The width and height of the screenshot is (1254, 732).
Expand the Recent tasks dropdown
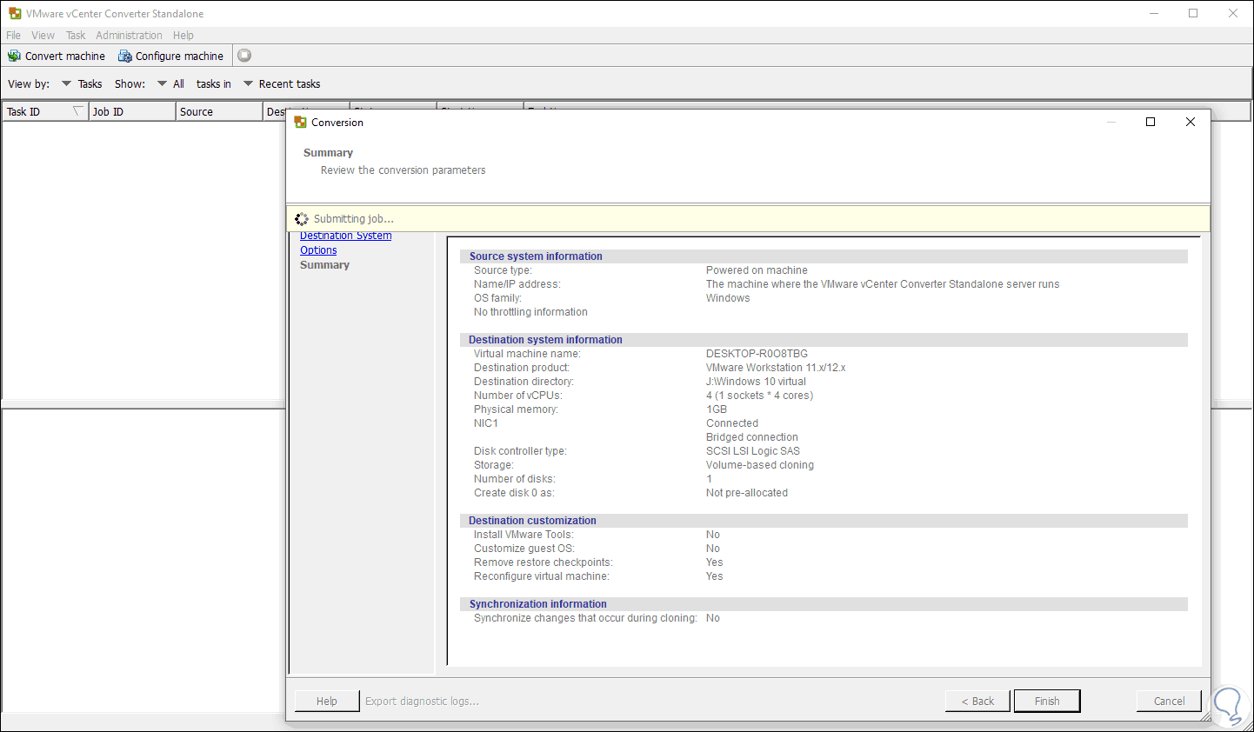[282, 84]
